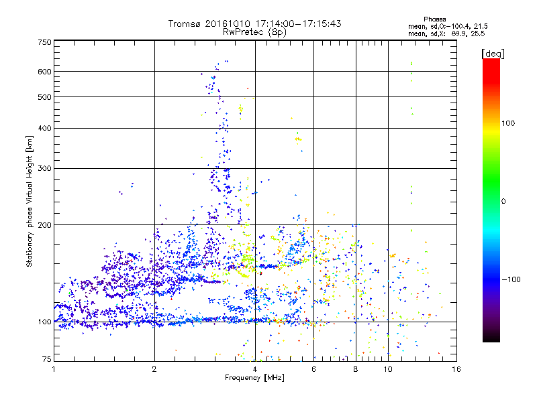
Task: Click the 75 height tick label
Action: pyautogui.click(x=47, y=359)
